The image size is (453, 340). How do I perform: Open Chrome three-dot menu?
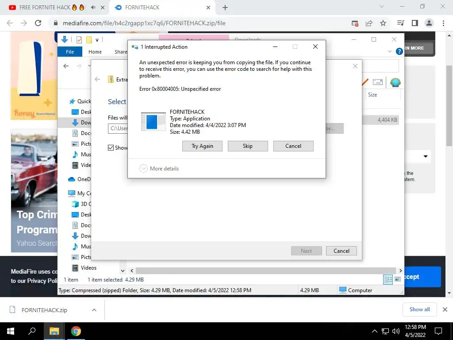click(443, 23)
